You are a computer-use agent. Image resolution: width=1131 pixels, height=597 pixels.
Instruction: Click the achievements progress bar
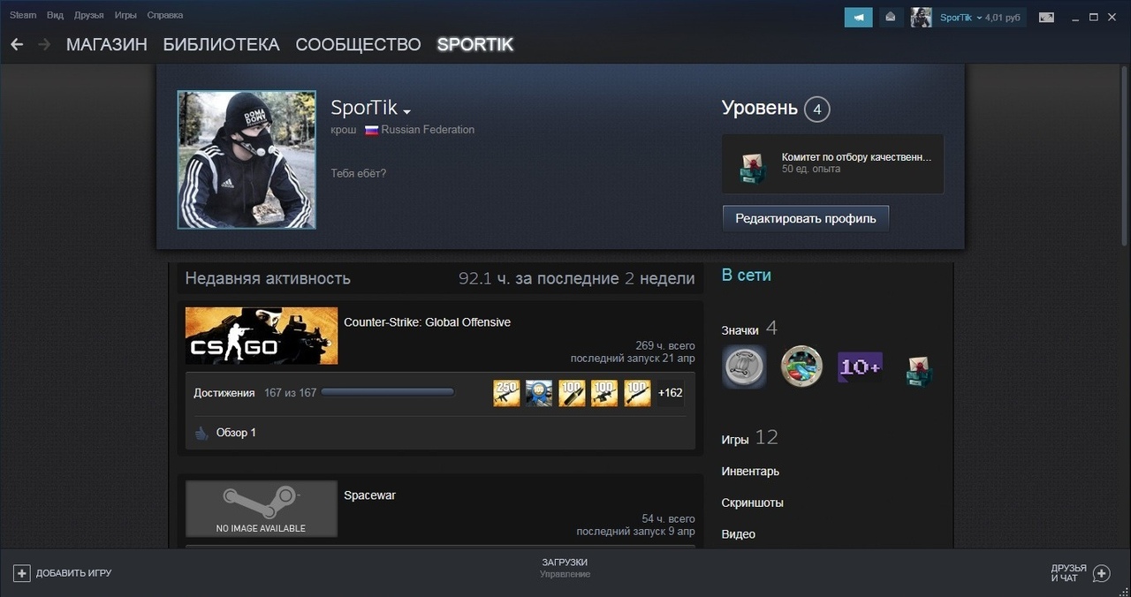(388, 392)
